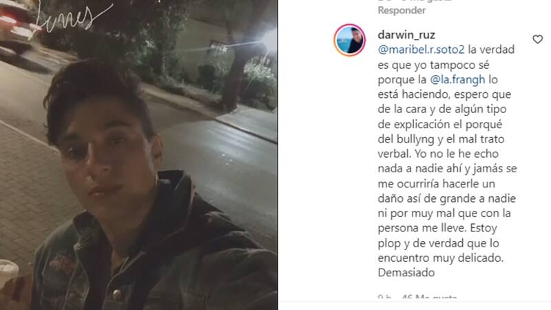Open the @la.frangh mention link
551x310 pixels.
457,80
